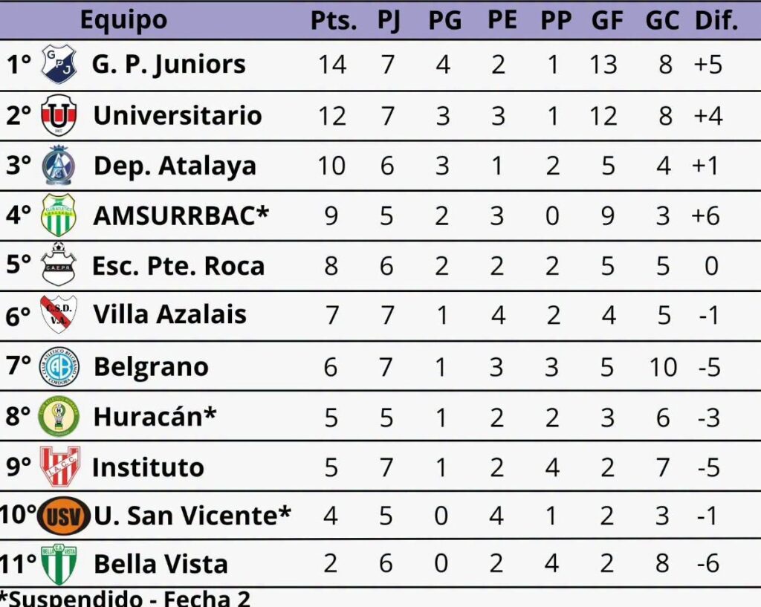761x607 pixels.
Task: Click the AMSURRBAC green striped badge
Action: pyautogui.click(x=59, y=215)
